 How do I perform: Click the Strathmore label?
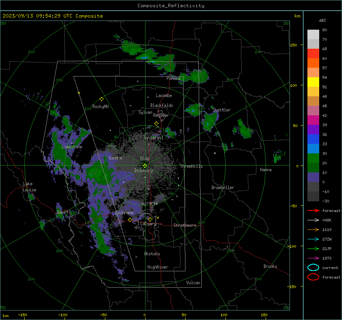coord(185,225)
